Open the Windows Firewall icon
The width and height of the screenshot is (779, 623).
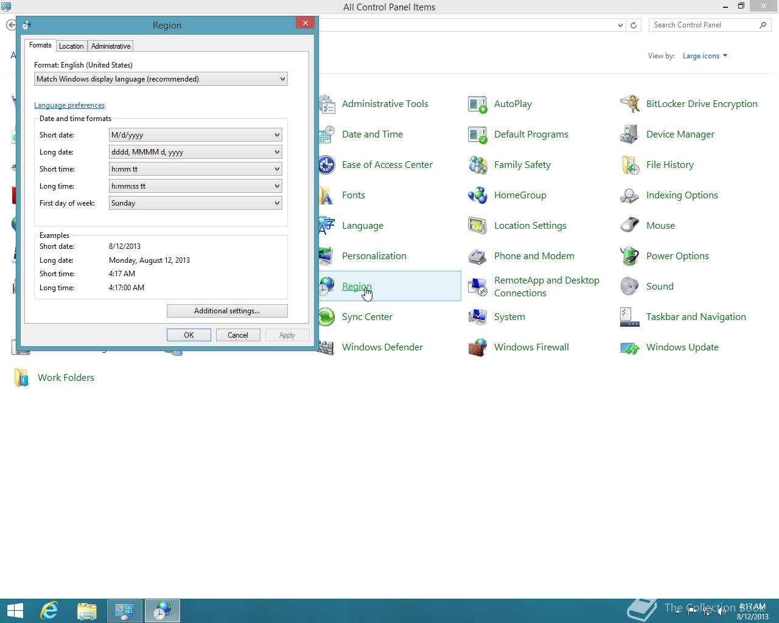click(478, 347)
